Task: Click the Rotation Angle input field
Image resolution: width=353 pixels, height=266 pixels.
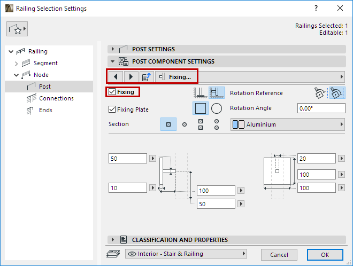Action: pos(321,108)
